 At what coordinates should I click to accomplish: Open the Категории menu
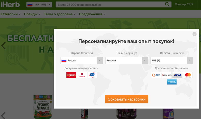tap(10, 14)
